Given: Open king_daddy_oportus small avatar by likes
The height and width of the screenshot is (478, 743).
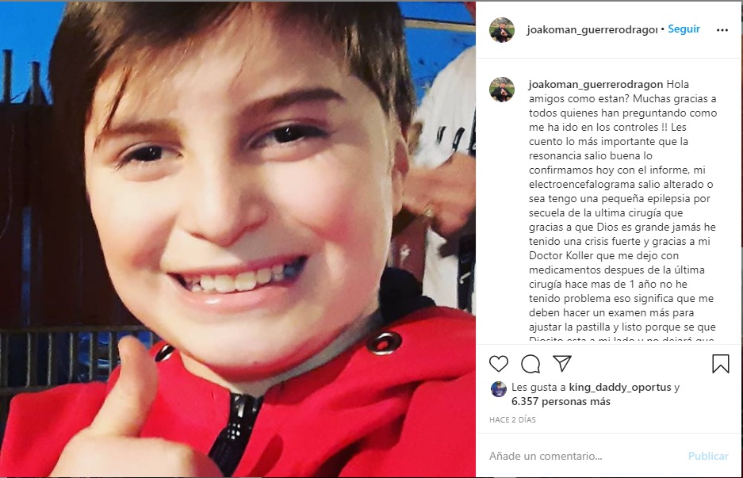Looking at the screenshot, I should pyautogui.click(x=498, y=389).
